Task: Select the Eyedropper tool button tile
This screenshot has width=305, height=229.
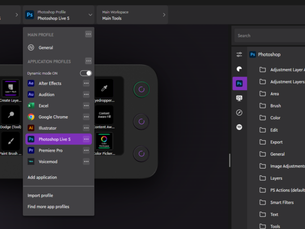Action: (104, 88)
